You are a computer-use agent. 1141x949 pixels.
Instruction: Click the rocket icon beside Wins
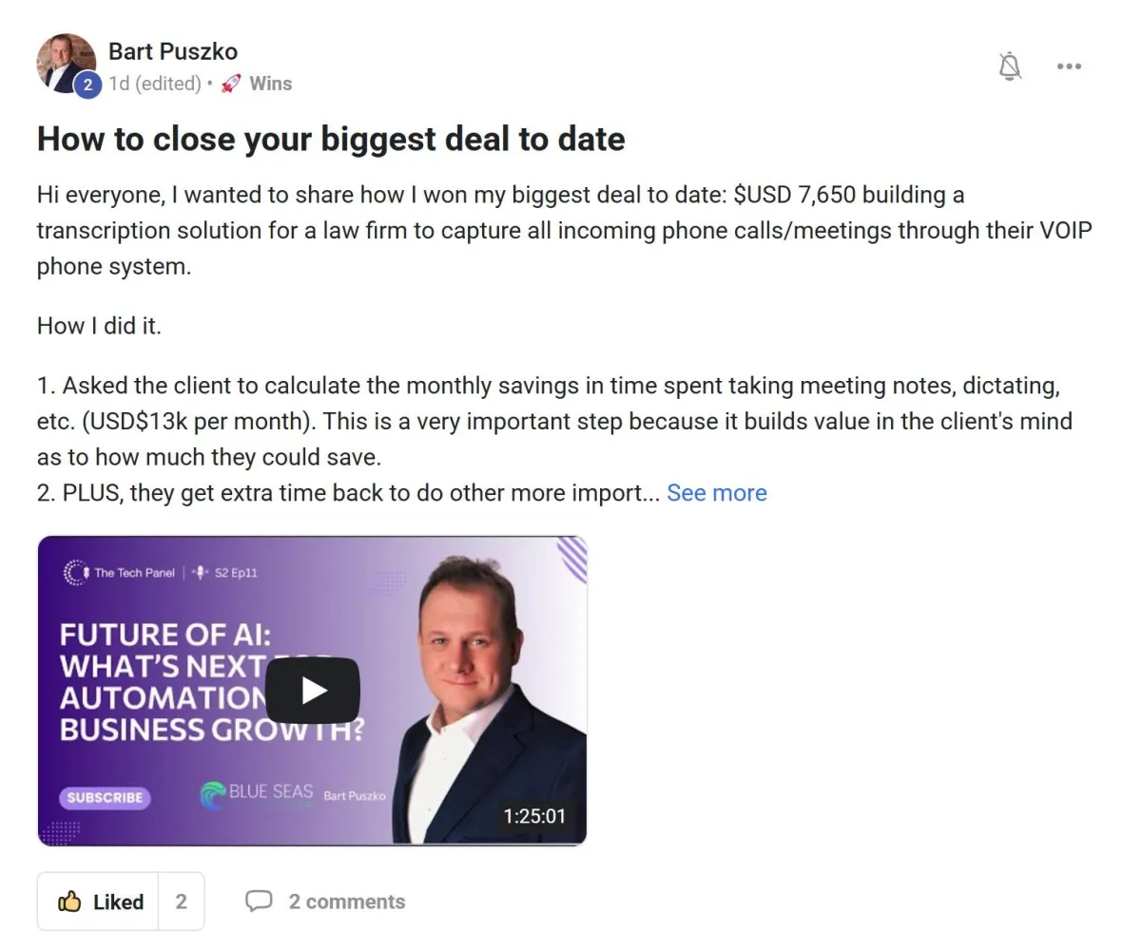(230, 84)
